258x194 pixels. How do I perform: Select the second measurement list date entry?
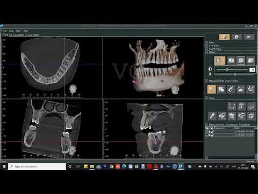point(244,135)
